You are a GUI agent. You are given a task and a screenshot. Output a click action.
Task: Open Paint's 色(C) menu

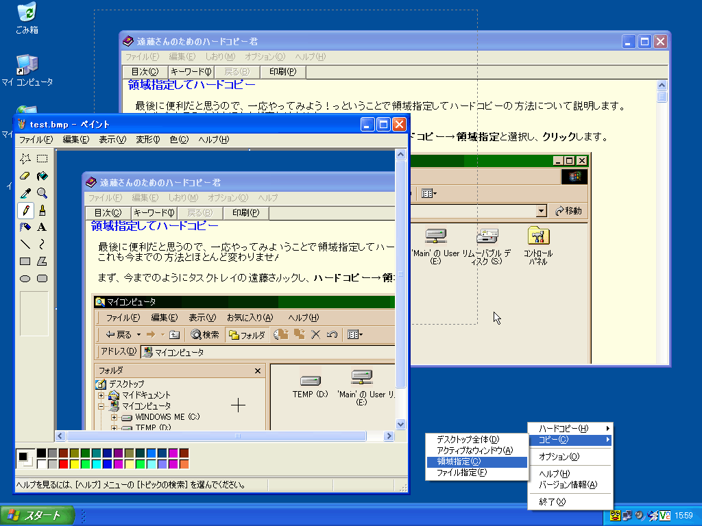point(179,140)
